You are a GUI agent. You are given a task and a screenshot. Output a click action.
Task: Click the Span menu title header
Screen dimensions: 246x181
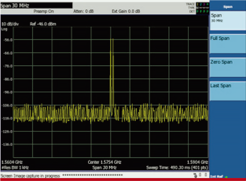(x=228, y=7)
